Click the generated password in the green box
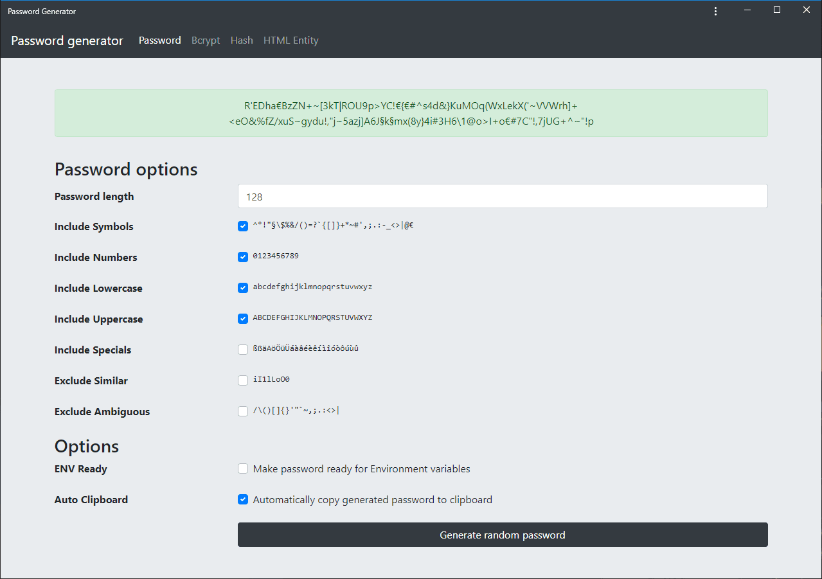The height and width of the screenshot is (579, 822). [x=411, y=113]
